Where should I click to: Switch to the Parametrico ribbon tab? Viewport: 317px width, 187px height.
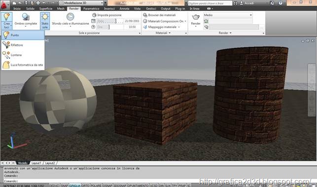pyautogui.click(x=91, y=8)
